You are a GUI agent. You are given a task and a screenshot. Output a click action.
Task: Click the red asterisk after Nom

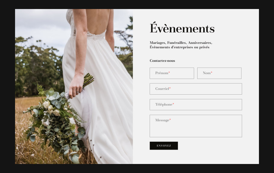tap(212, 73)
